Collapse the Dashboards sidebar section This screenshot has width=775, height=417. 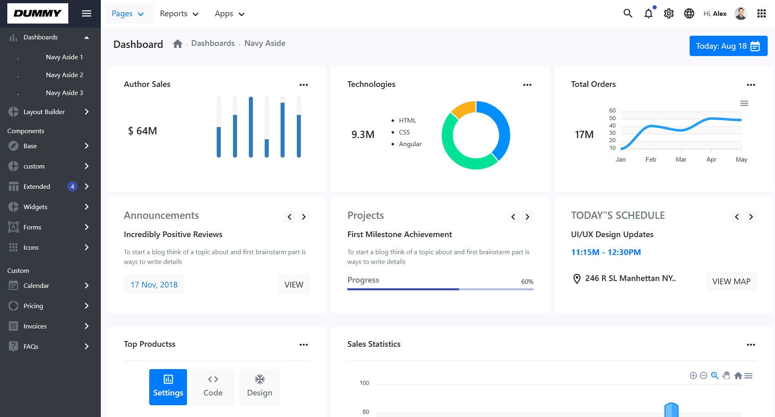point(87,37)
